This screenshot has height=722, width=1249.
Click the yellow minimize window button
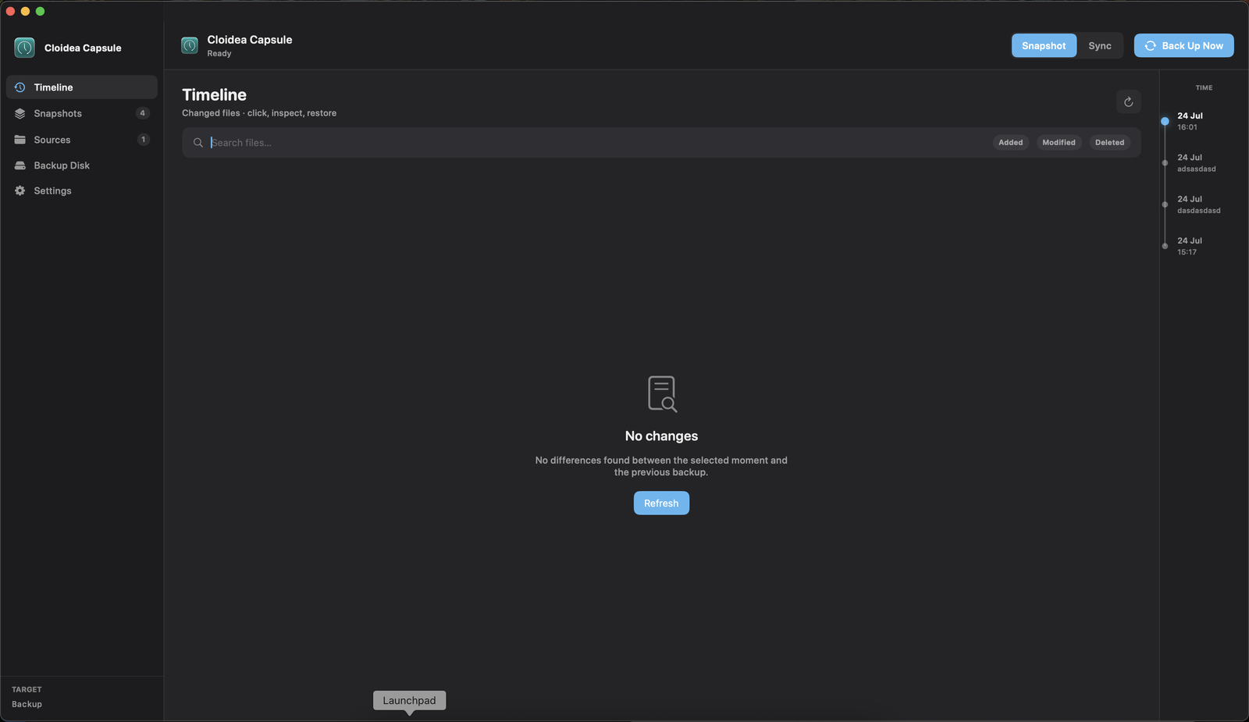point(25,11)
